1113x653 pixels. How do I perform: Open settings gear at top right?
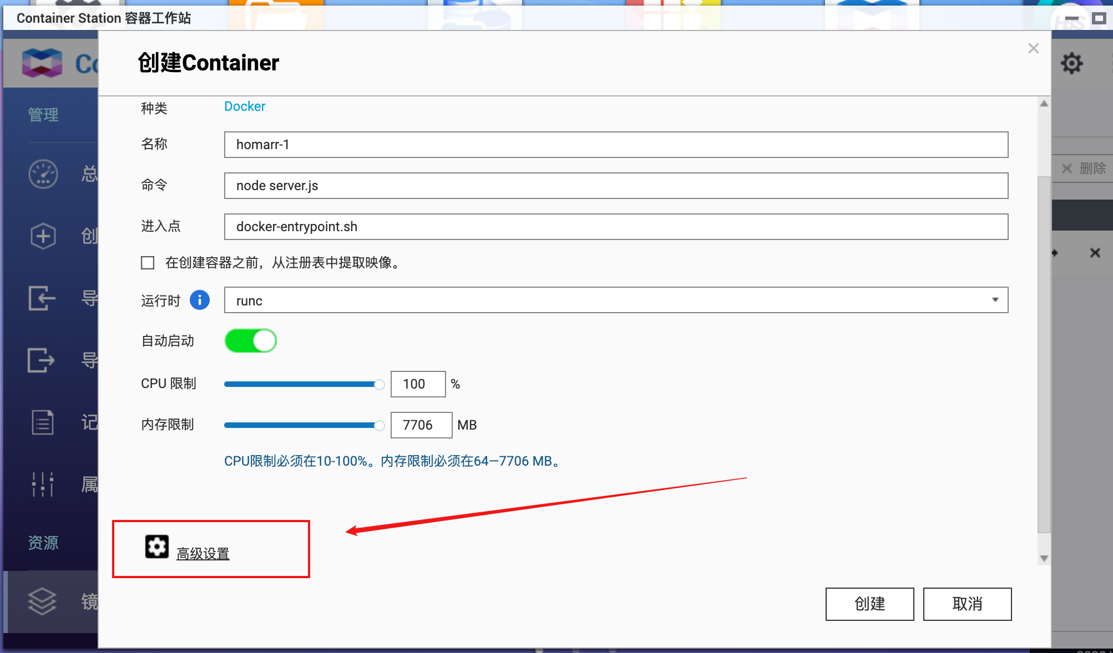1071,63
